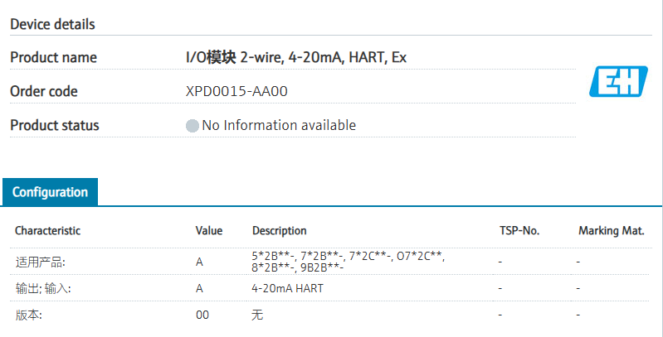Select the 版本 characteristic row
Screen dimensions: 663x337
pos(28,315)
